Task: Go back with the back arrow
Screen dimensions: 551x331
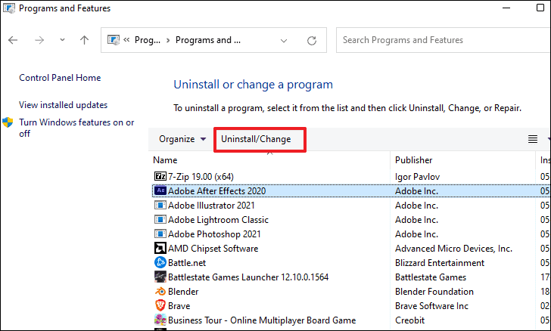Action: 13,40
